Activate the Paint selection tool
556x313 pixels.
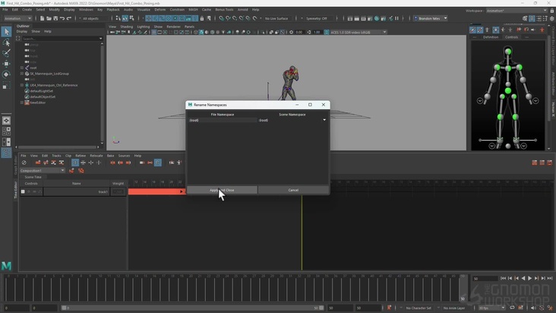point(6,53)
